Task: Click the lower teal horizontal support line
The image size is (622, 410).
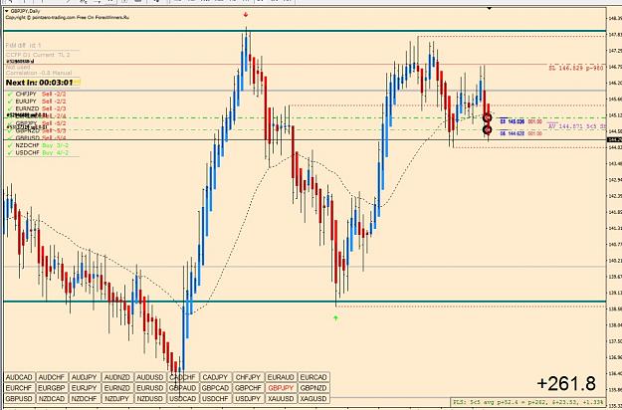Action: pyautogui.click(x=305, y=302)
